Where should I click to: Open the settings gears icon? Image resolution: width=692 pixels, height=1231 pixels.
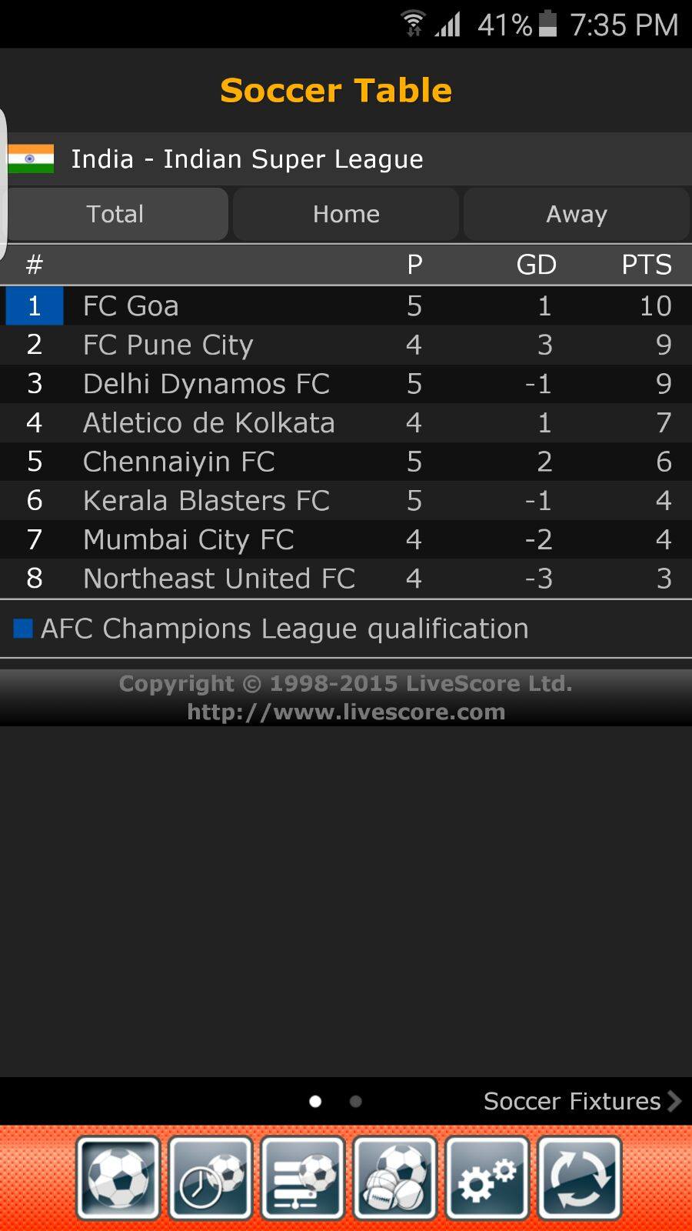tap(487, 1178)
